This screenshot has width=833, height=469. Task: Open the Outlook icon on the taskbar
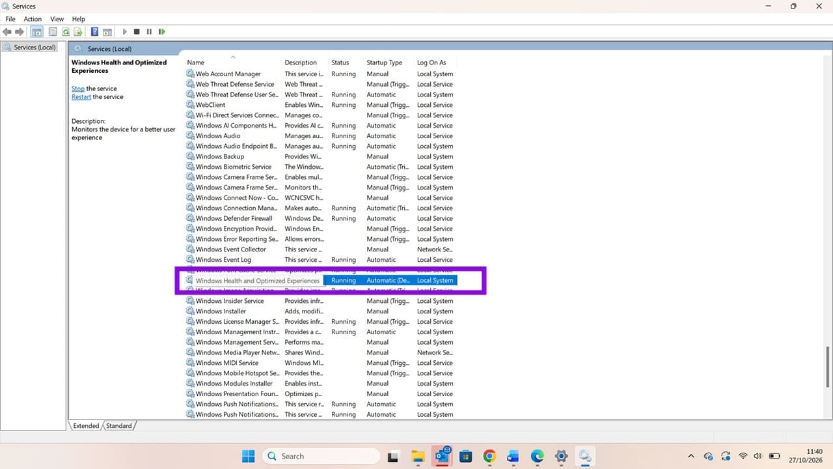click(443, 456)
